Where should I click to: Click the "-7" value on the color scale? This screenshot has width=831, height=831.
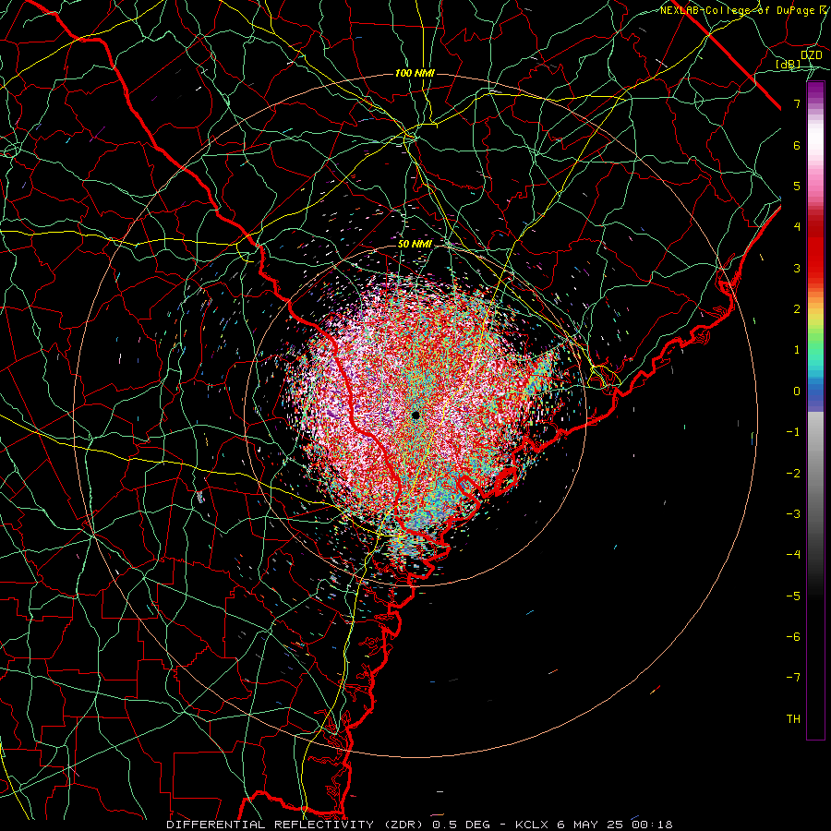(x=793, y=678)
